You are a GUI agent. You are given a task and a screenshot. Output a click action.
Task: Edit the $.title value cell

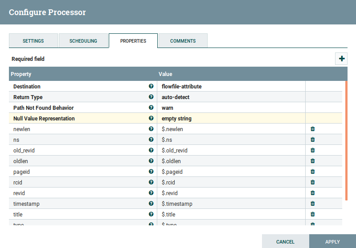[231, 214]
